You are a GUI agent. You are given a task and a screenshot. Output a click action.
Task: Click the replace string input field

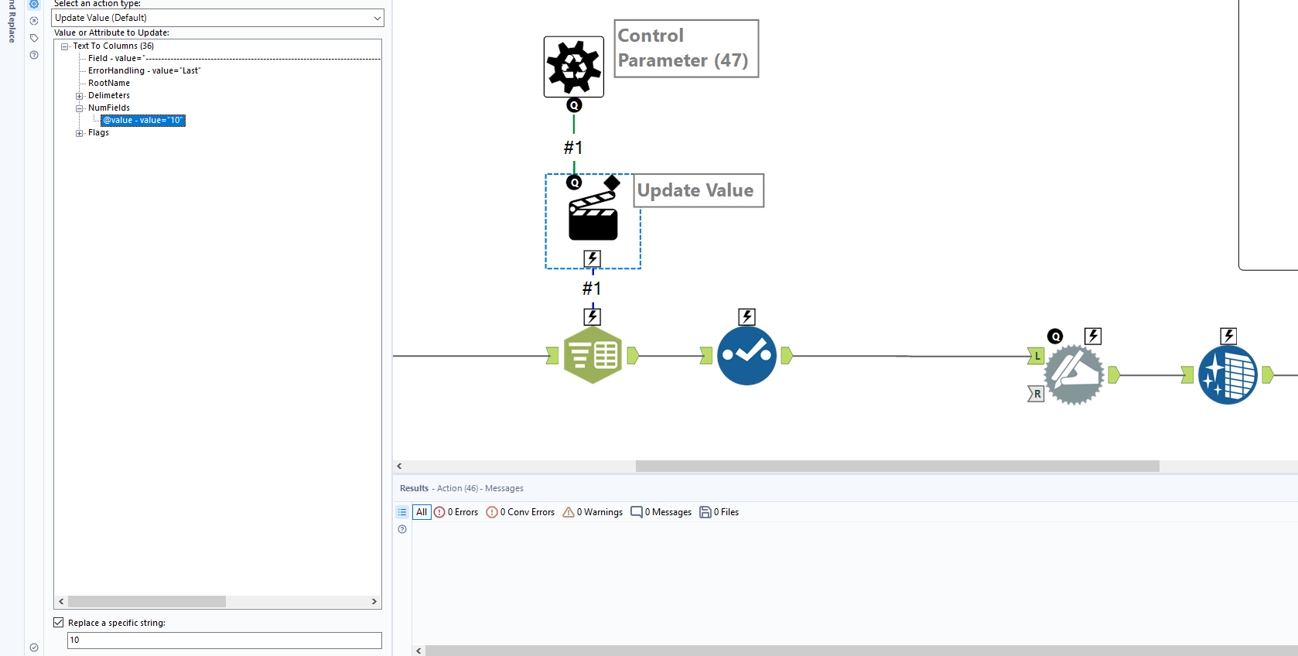[224, 641]
